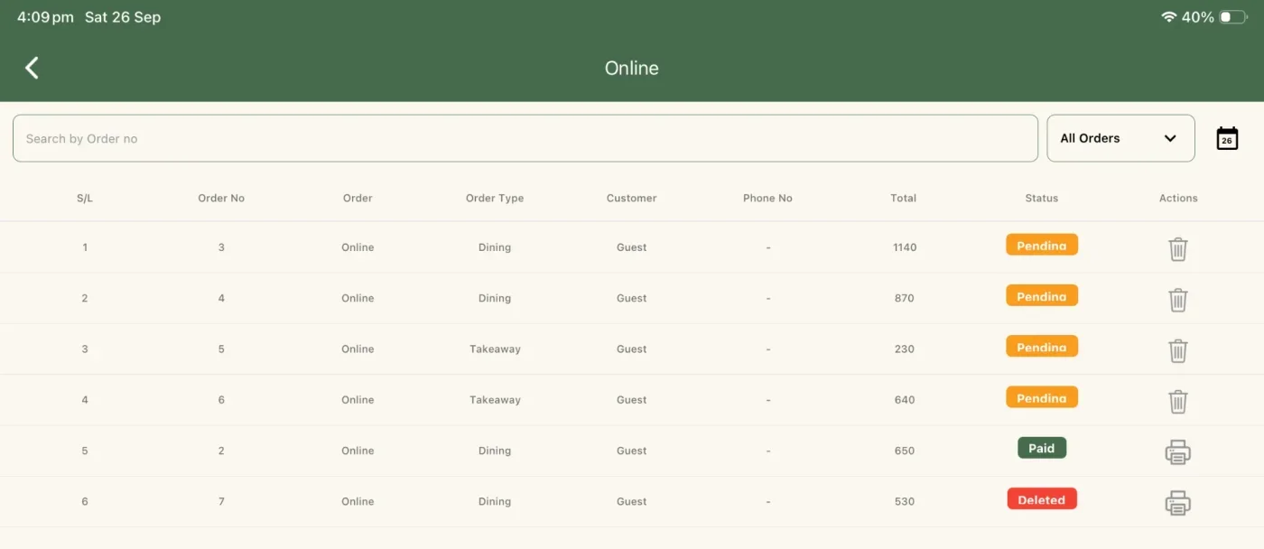Viewport: 1264px width, 549px height.
Task: Click the Order No column header
Action: pyautogui.click(x=221, y=198)
